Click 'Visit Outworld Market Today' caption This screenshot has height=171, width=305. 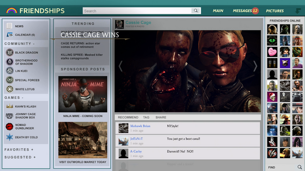point(82,162)
